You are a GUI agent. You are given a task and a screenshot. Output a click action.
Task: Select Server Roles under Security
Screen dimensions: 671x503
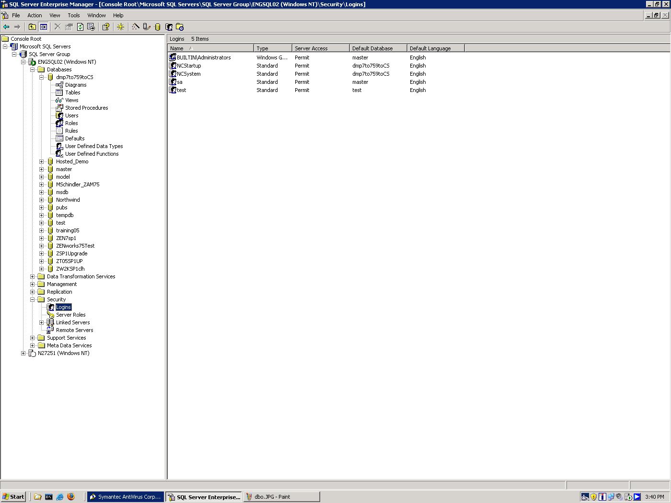70,315
